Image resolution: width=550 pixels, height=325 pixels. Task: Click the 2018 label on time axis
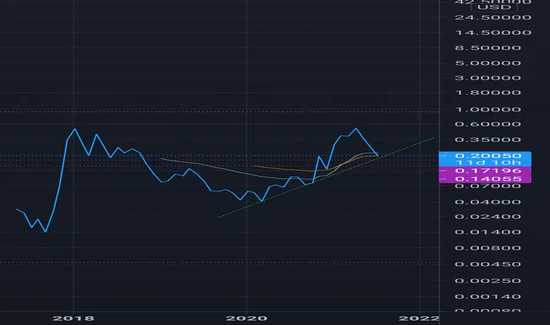pyautogui.click(x=73, y=318)
